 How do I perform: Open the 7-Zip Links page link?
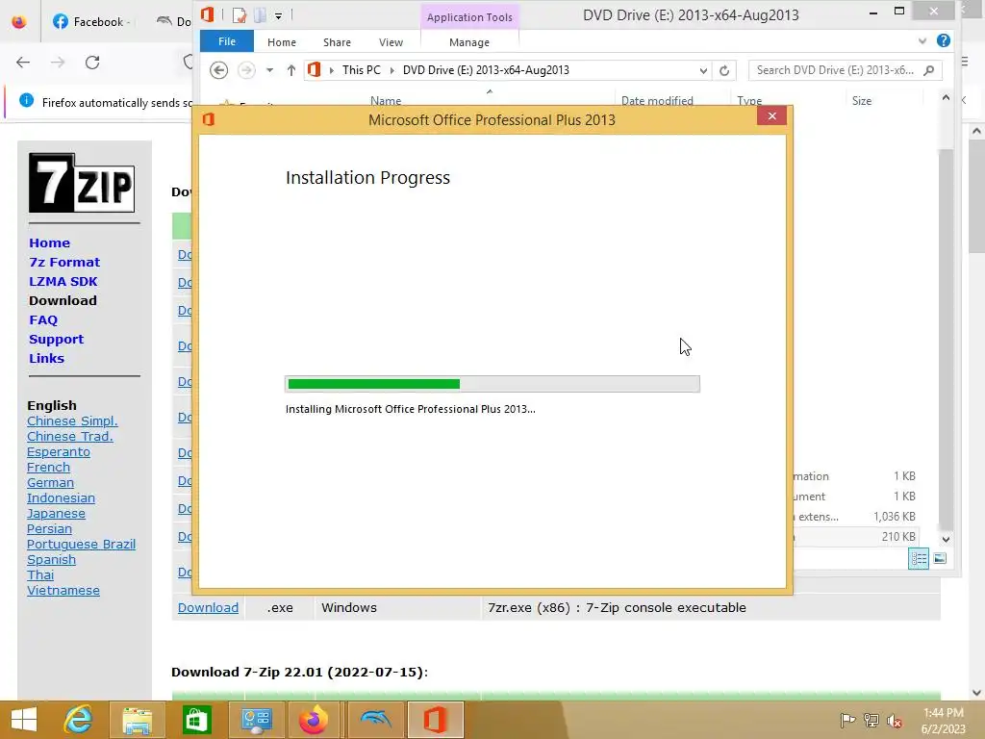pyautogui.click(x=46, y=358)
